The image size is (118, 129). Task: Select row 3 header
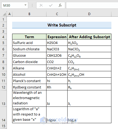[x=3, y=31]
